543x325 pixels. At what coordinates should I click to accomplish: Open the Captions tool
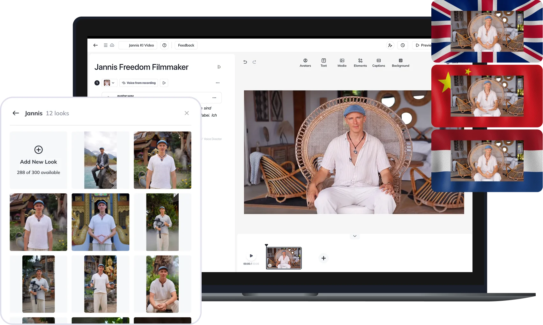click(x=379, y=63)
